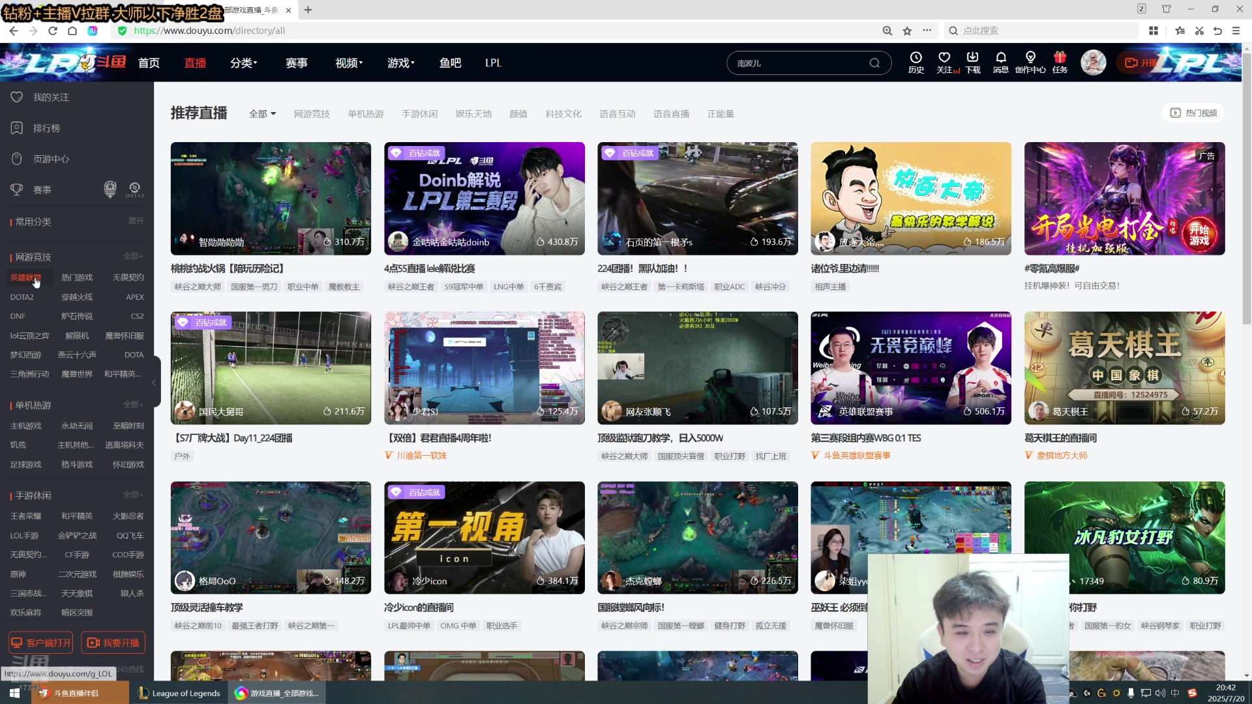Open a new browser tab

[x=308, y=10]
